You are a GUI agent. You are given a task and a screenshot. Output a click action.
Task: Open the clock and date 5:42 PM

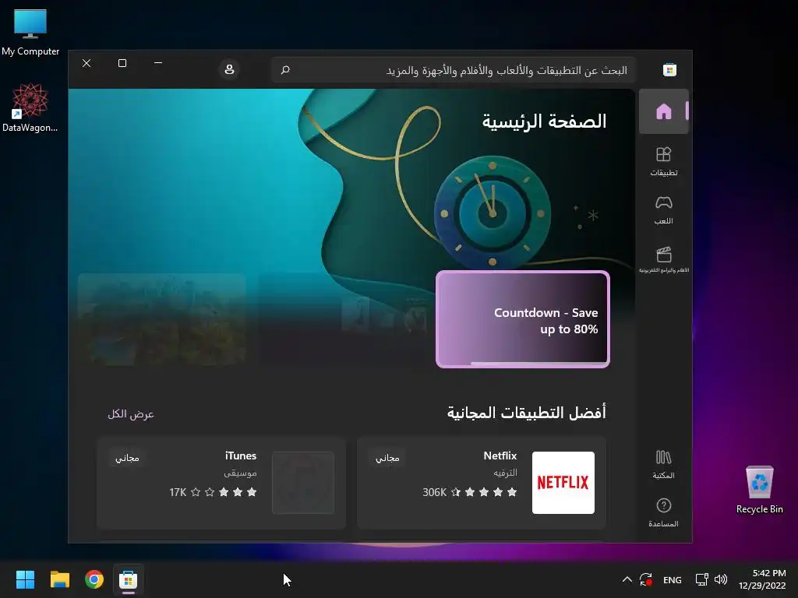(762, 579)
